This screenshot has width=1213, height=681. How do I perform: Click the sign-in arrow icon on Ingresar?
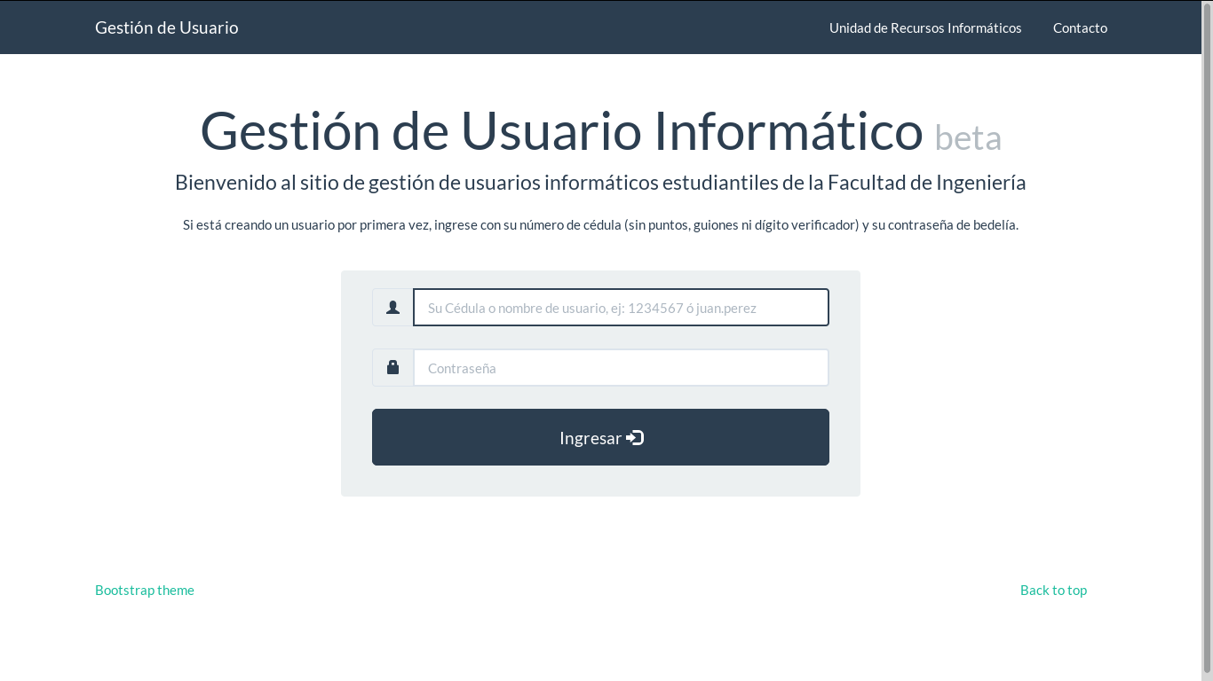pyautogui.click(x=635, y=437)
